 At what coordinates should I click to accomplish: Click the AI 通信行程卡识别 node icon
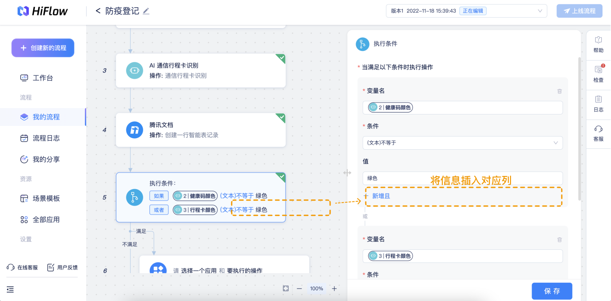click(135, 70)
